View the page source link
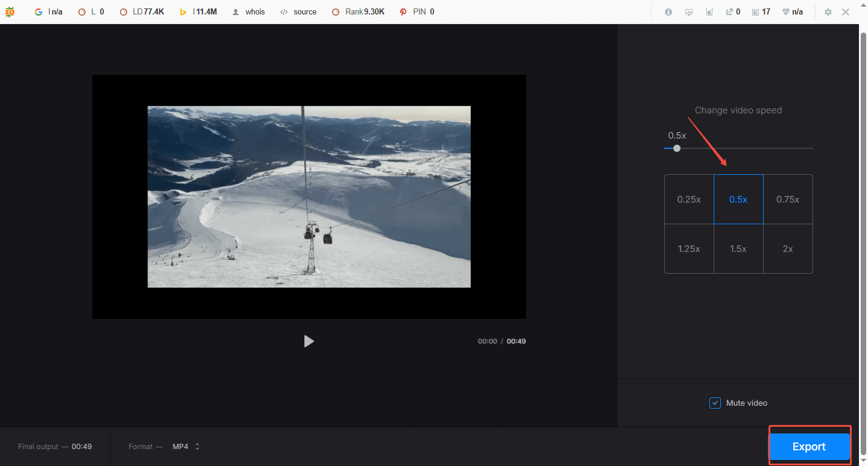 coord(298,11)
